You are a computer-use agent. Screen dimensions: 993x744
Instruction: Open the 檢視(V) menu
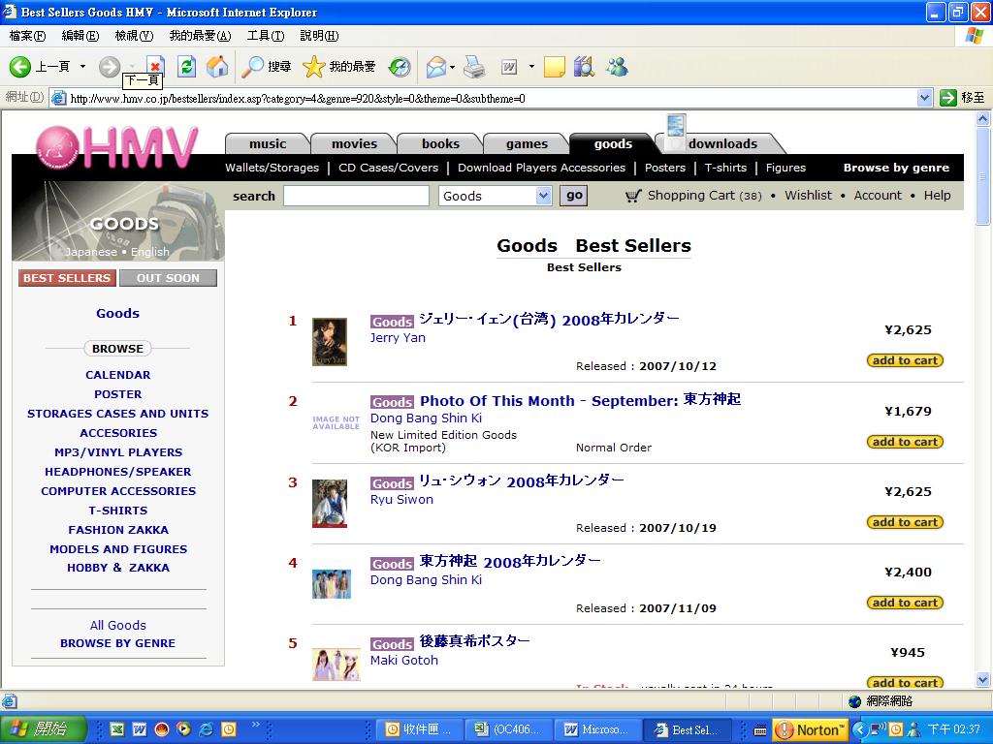(x=134, y=36)
